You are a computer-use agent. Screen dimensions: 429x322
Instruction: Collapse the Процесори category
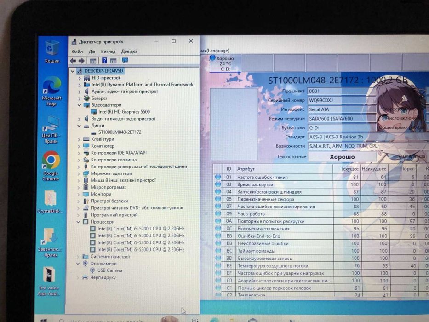pos(78,222)
